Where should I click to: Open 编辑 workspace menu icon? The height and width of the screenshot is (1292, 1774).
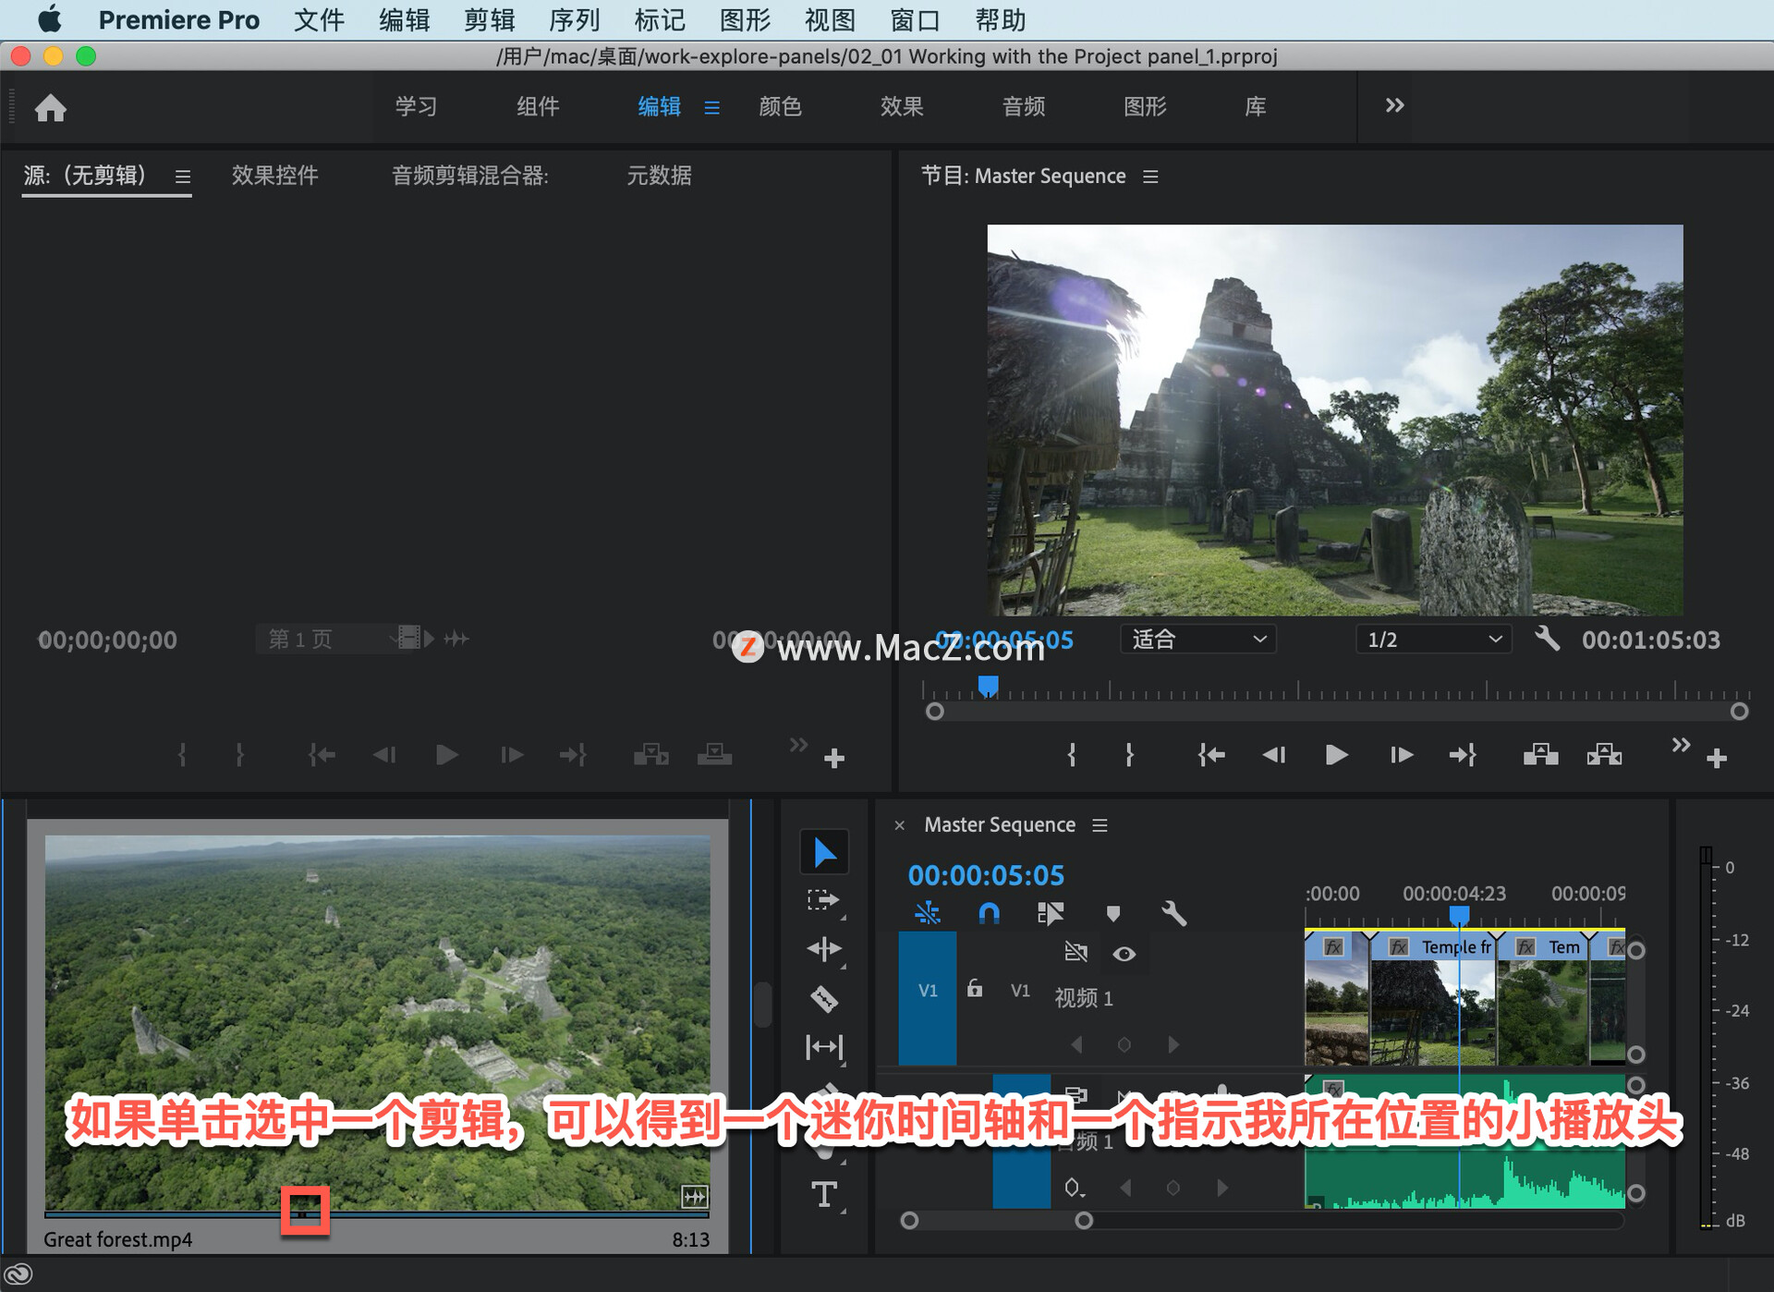[x=711, y=108]
